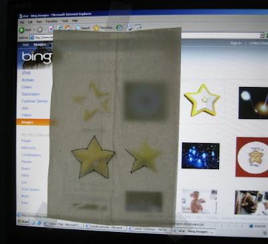The width and height of the screenshot is (268, 244).
Task: Click the Solar System related search
Action: (30, 189)
